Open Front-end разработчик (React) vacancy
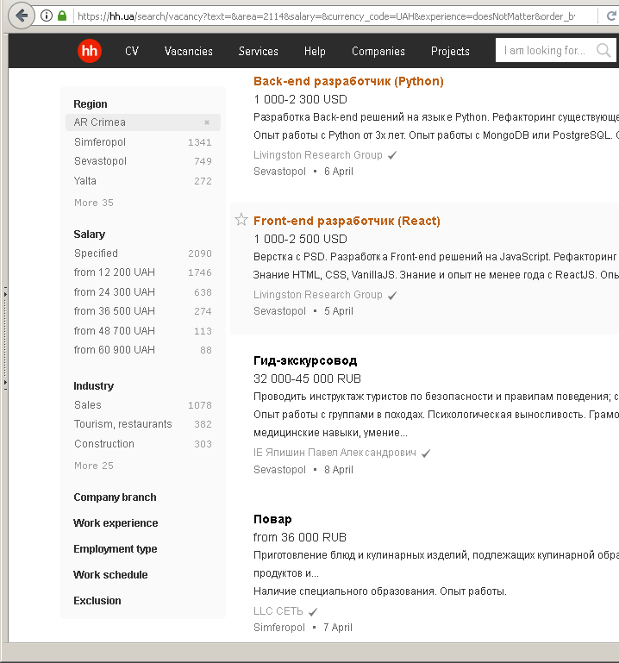Viewport: 619px width, 663px height. tap(347, 221)
